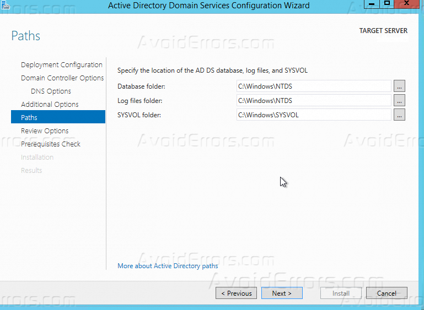The width and height of the screenshot is (424, 310).
Task: Minimize the configuration wizard window
Action: coord(370,4)
